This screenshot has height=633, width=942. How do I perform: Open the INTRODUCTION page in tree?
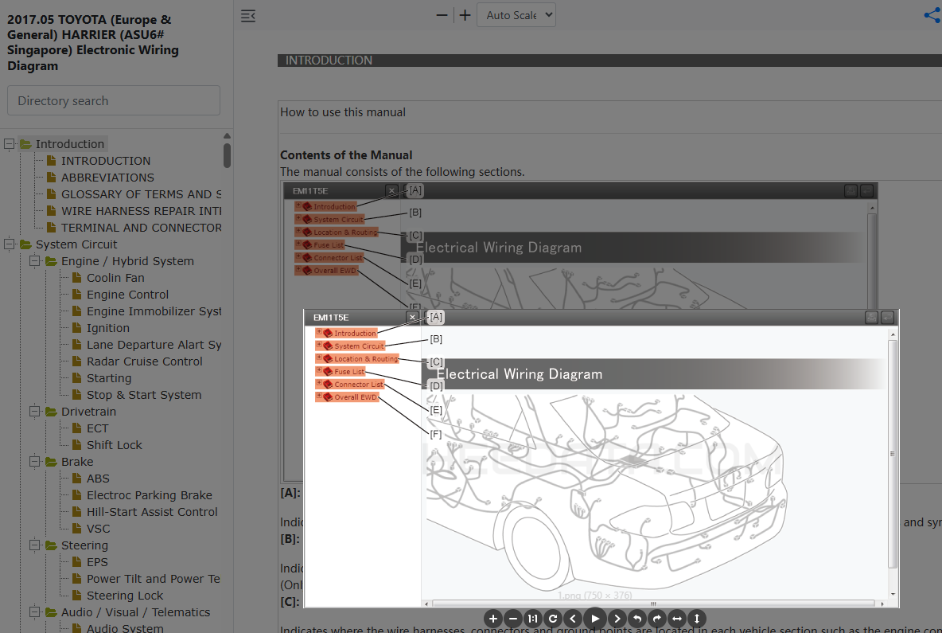(106, 161)
